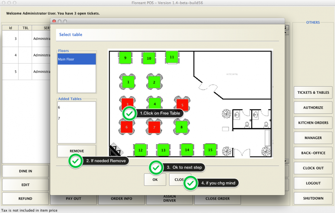Image resolution: width=335 pixels, height=213 pixels.
Task: Select green table 10 on floor plan
Action: pos(149,58)
